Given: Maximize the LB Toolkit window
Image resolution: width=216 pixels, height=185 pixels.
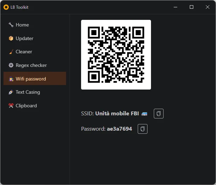Looking at the screenshot, I should (192, 7).
